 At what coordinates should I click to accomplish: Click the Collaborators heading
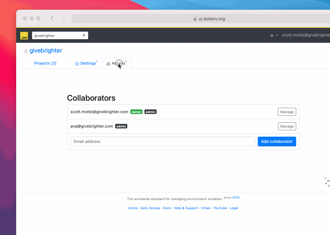pyautogui.click(x=91, y=98)
